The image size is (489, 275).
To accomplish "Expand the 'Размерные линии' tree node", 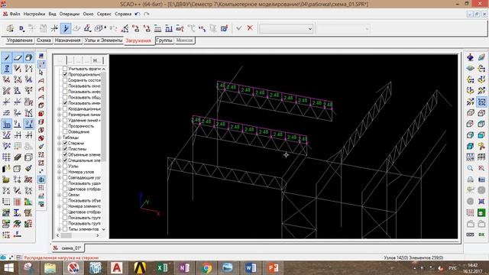I will click(60, 115).
